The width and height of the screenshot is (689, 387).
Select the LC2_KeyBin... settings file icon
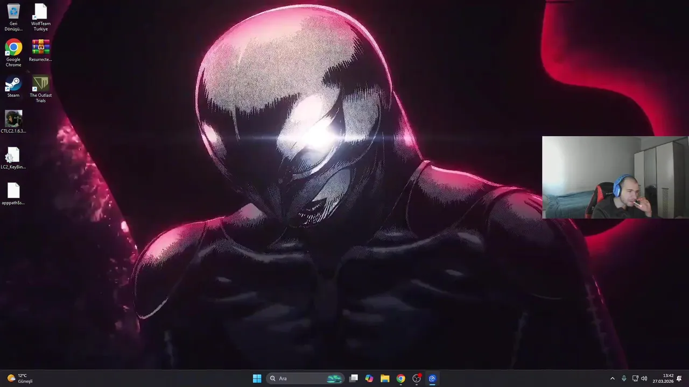(x=13, y=158)
